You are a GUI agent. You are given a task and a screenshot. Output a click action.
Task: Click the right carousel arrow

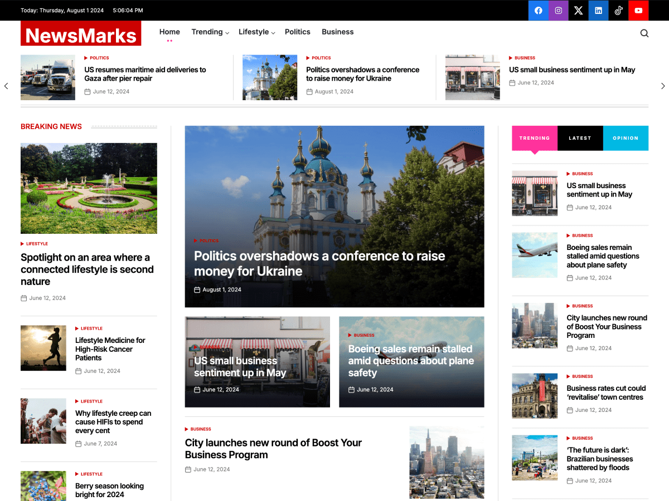pyautogui.click(x=663, y=86)
